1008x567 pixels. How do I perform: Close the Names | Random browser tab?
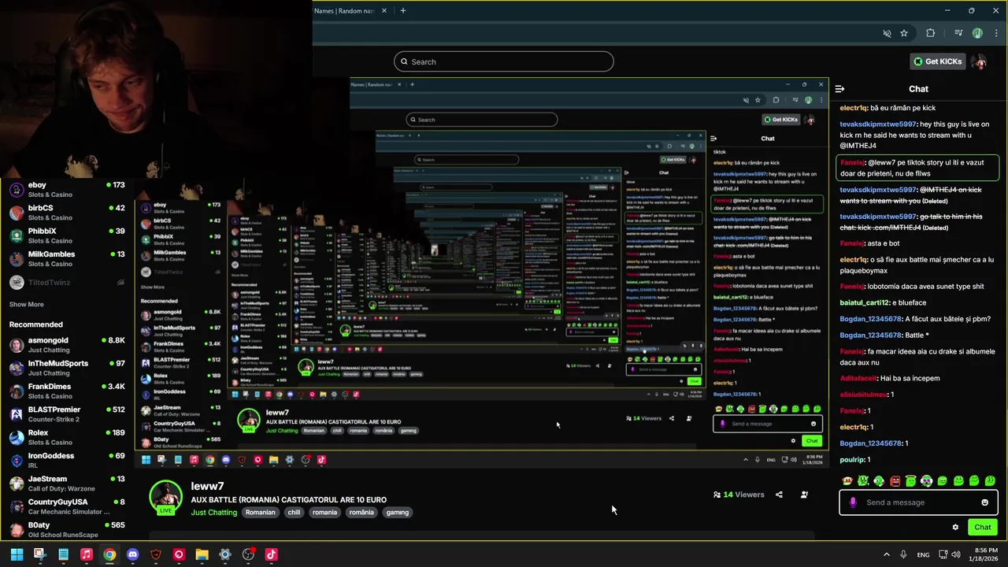(x=384, y=11)
